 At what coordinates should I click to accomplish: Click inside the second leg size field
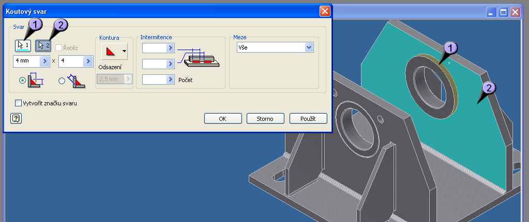click(x=71, y=61)
